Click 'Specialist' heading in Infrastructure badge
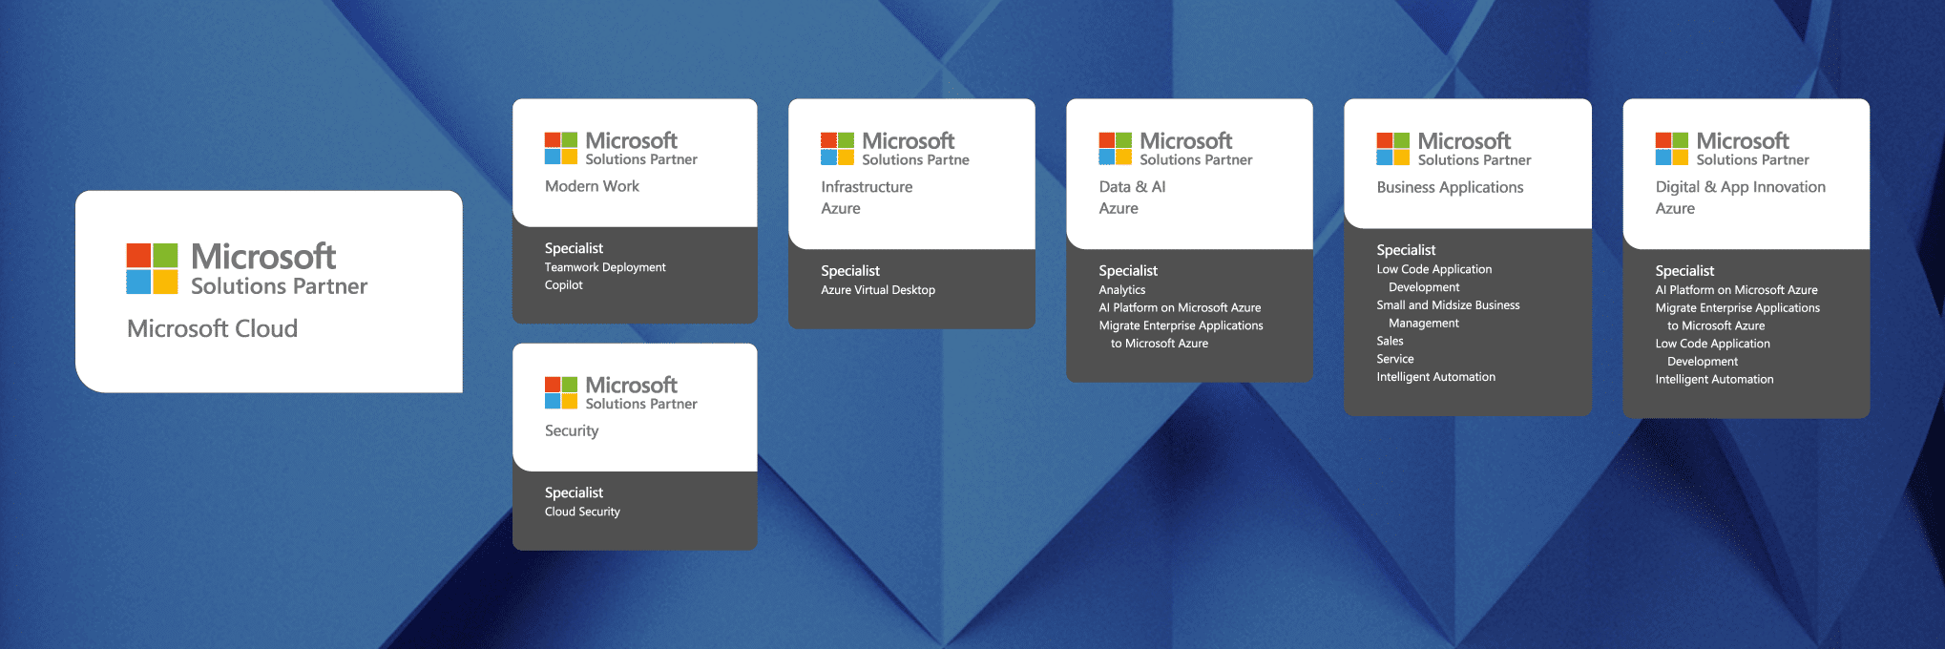 (850, 271)
